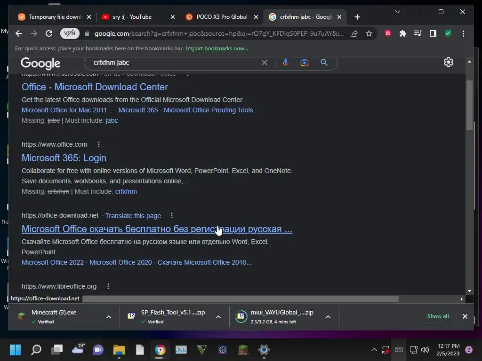The height and width of the screenshot is (361, 482).
Task: Search by voice with microphone icon
Action: [286, 63]
